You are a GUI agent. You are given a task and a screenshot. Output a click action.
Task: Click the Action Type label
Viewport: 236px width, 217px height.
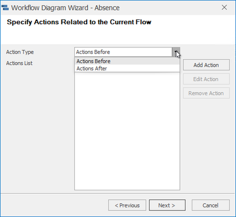tap(20, 52)
